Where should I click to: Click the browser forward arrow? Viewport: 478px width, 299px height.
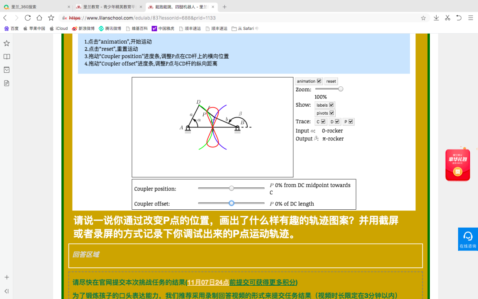[x=17, y=18]
